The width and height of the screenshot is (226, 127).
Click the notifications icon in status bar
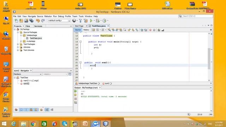[x=189, y=114]
